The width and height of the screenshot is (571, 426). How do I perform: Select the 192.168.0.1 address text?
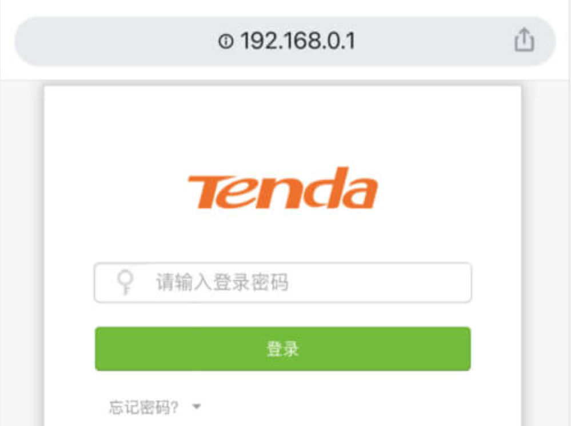coord(297,41)
